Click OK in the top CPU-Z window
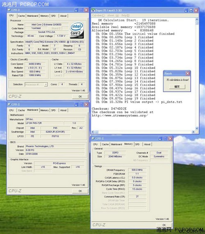This screenshot has height=234, width=205. pos(80,97)
